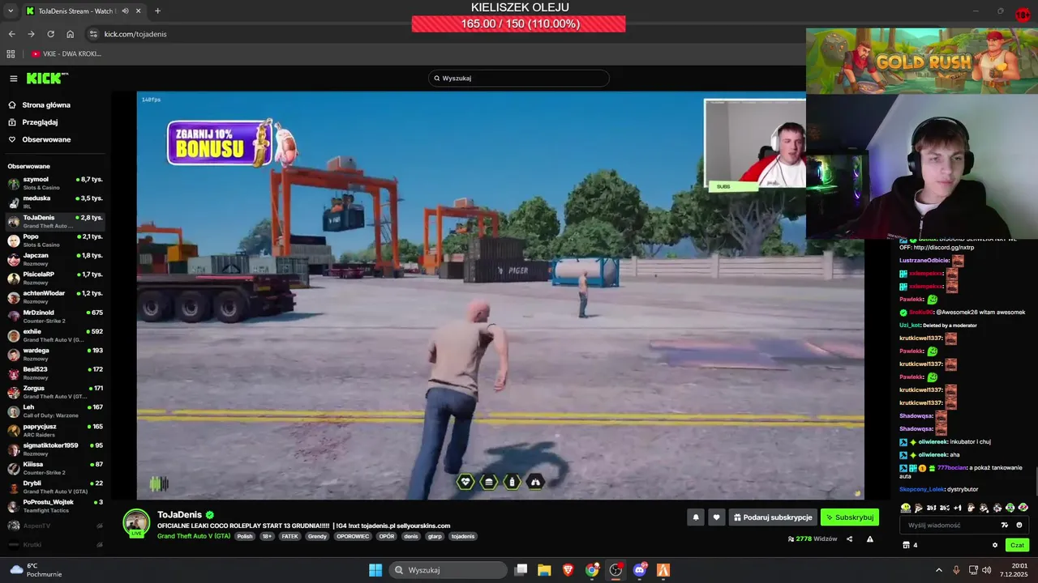Open the Windows Start menu
1038x583 pixels.
375,570
